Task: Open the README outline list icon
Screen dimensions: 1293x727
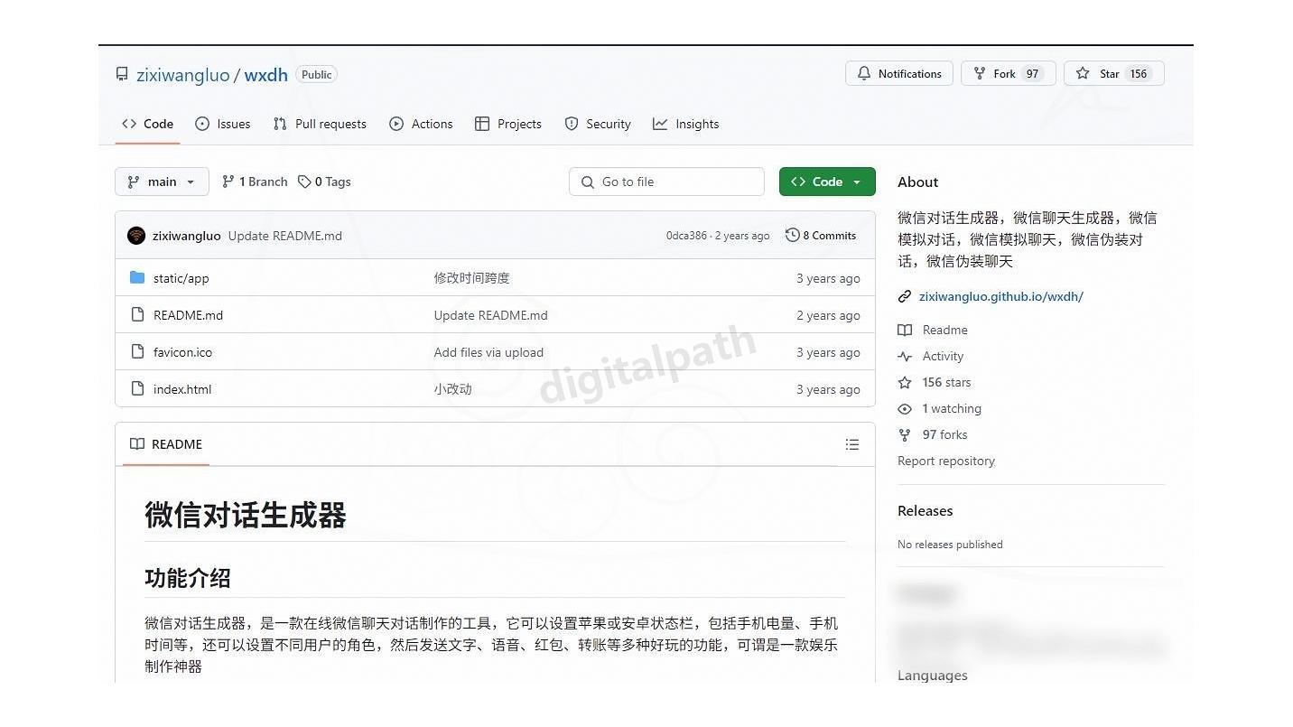Action: [851, 444]
